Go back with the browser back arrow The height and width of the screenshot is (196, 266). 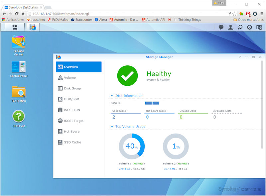[x=4, y=14]
